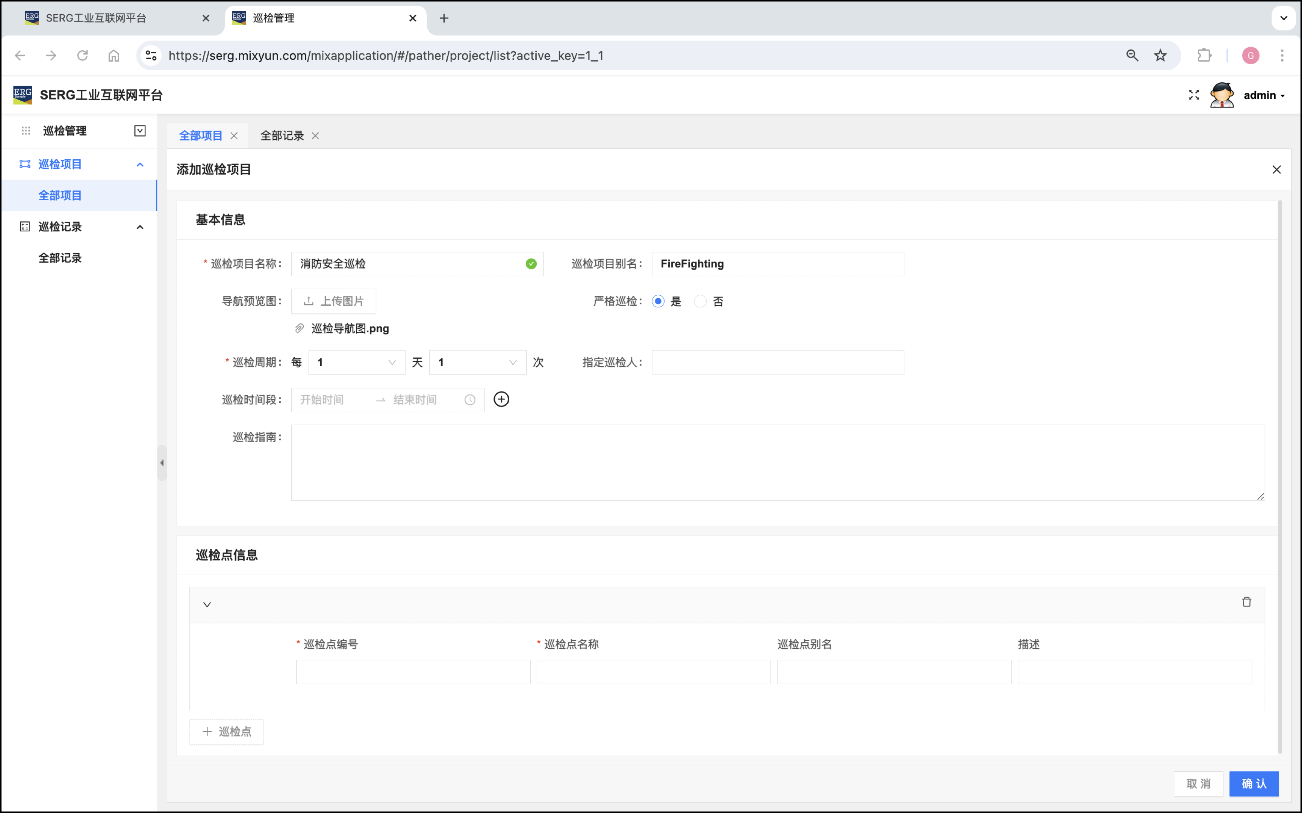Click the bookmark star icon in the address bar
Viewport: 1302px width, 813px height.
pos(1161,55)
